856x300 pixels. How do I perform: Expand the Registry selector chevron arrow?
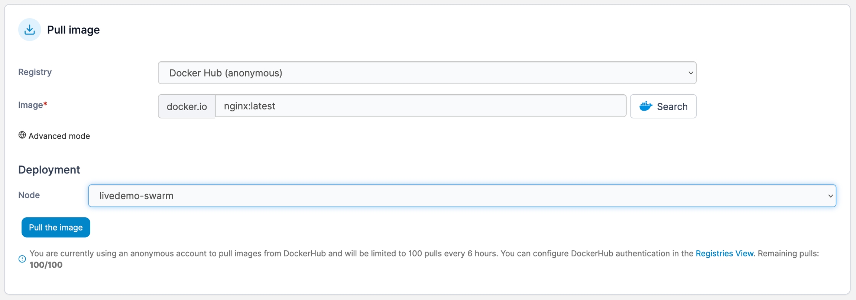point(690,73)
